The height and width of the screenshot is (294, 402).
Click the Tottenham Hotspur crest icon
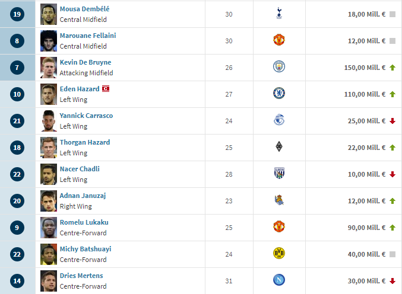[x=279, y=13]
